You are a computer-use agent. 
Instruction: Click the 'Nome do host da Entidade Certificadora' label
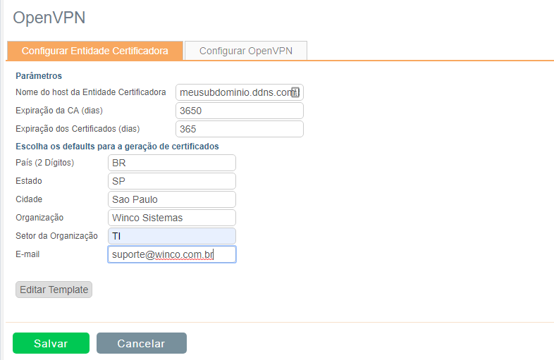pyautogui.click(x=91, y=92)
